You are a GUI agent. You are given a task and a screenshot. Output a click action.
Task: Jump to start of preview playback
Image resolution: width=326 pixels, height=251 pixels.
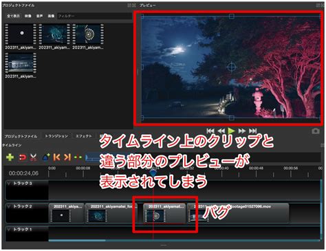tap(210, 131)
